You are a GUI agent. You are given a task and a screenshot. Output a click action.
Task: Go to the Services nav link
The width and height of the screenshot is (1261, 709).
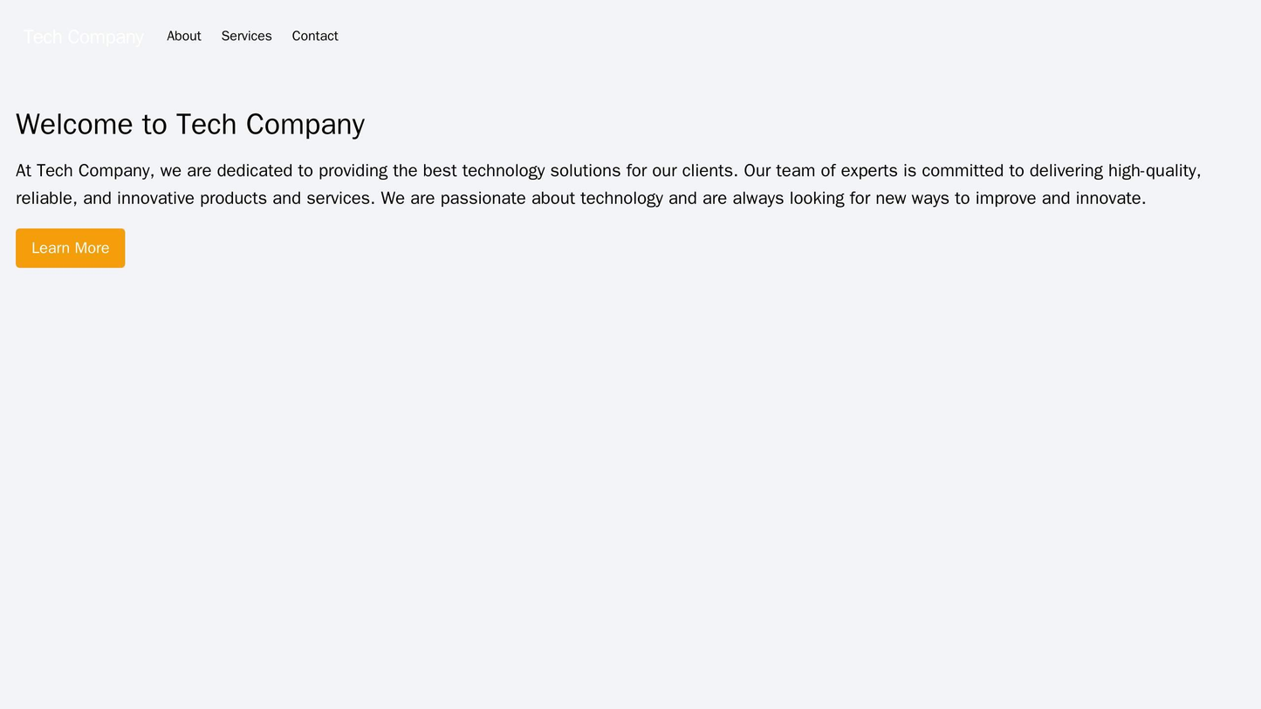coord(246,36)
